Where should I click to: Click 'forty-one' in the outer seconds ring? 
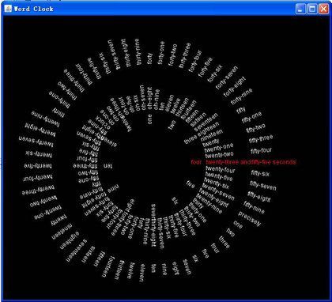(161, 53)
